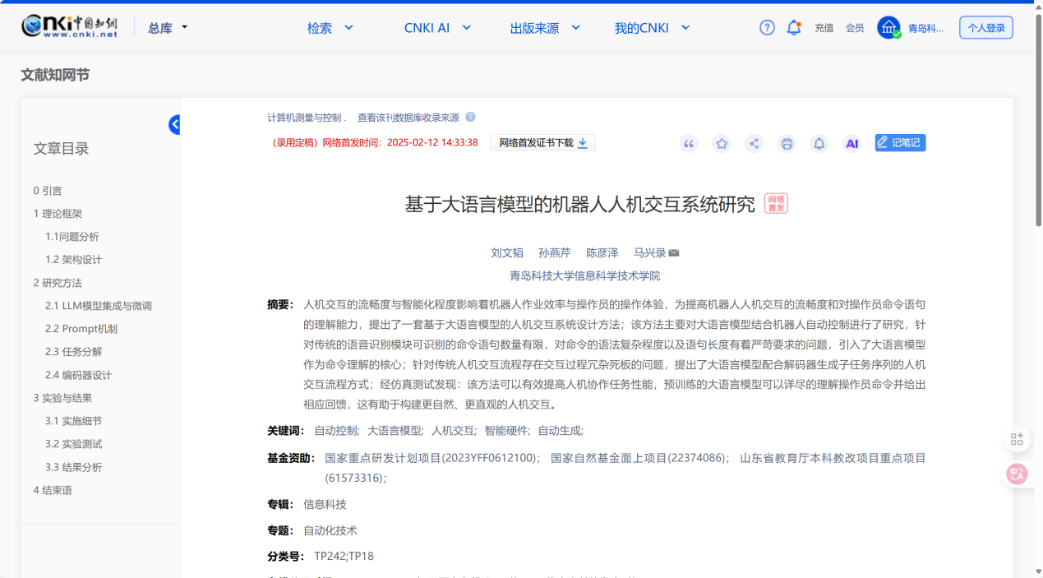Open the 检索 dropdown menu
This screenshot has width=1043, height=578.
(x=330, y=28)
